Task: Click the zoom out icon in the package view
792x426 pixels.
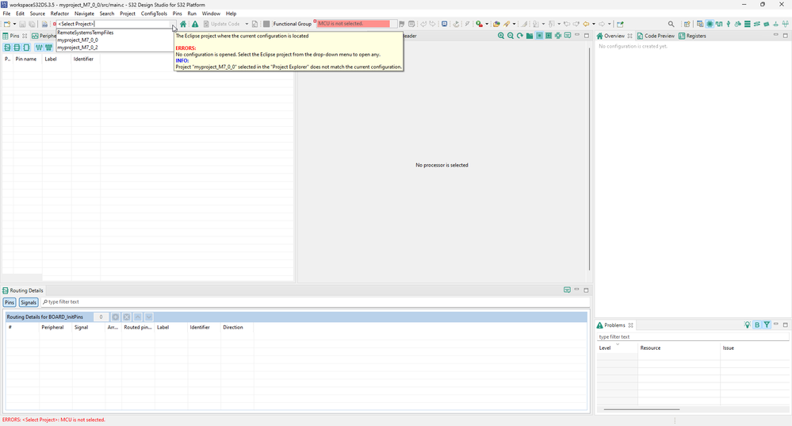Action: point(510,36)
